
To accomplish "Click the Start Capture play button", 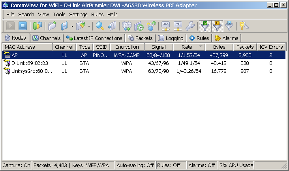I will [11, 26].
